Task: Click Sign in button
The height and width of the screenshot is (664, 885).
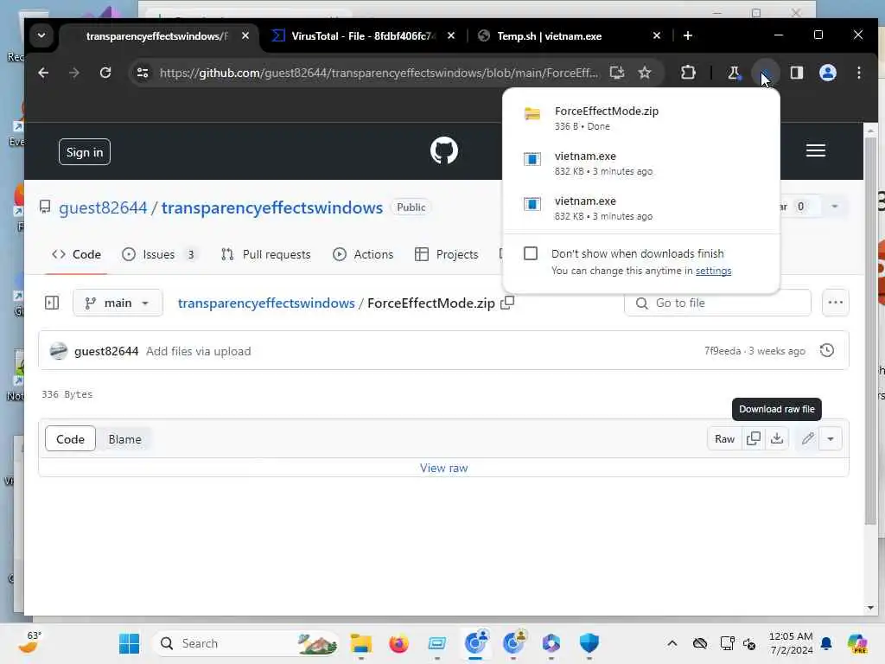Action: pos(85,152)
